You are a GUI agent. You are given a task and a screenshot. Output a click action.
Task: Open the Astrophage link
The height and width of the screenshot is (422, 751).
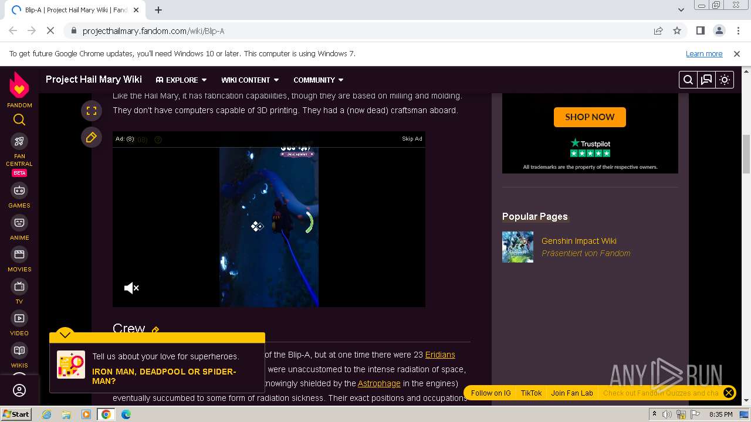click(x=379, y=383)
